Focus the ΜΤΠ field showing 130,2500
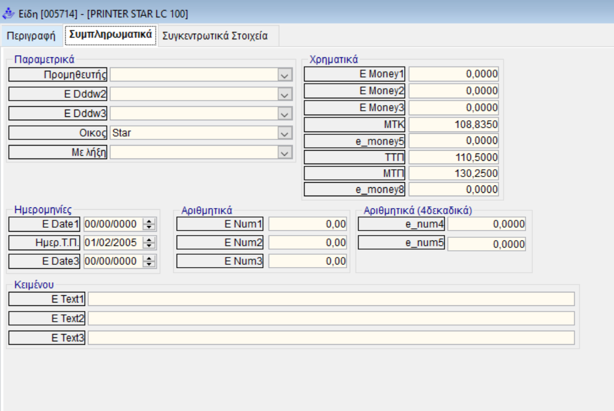The image size is (614, 411). click(x=454, y=173)
